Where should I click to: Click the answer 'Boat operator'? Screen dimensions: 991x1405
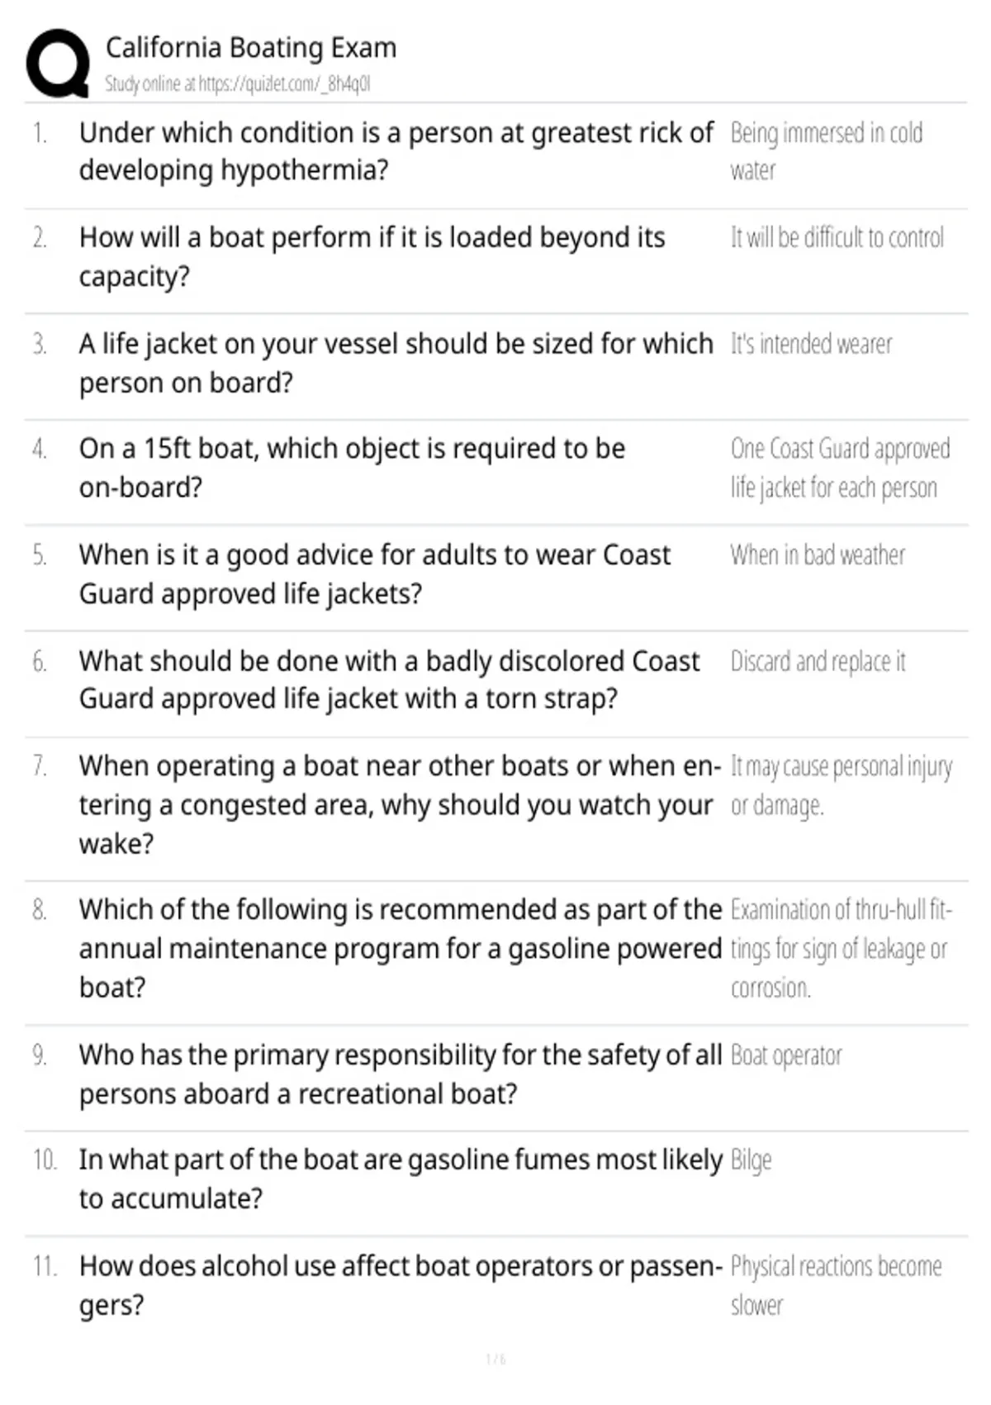[786, 1055]
